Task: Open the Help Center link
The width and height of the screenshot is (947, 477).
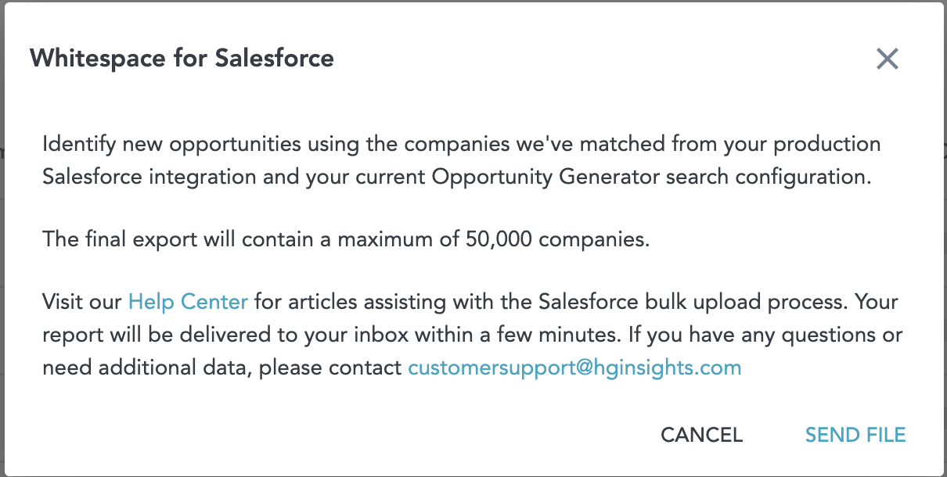Action: pyautogui.click(x=188, y=301)
